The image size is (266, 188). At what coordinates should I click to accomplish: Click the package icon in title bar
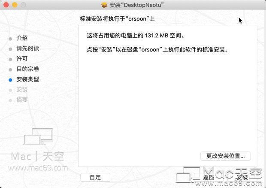point(104,5)
